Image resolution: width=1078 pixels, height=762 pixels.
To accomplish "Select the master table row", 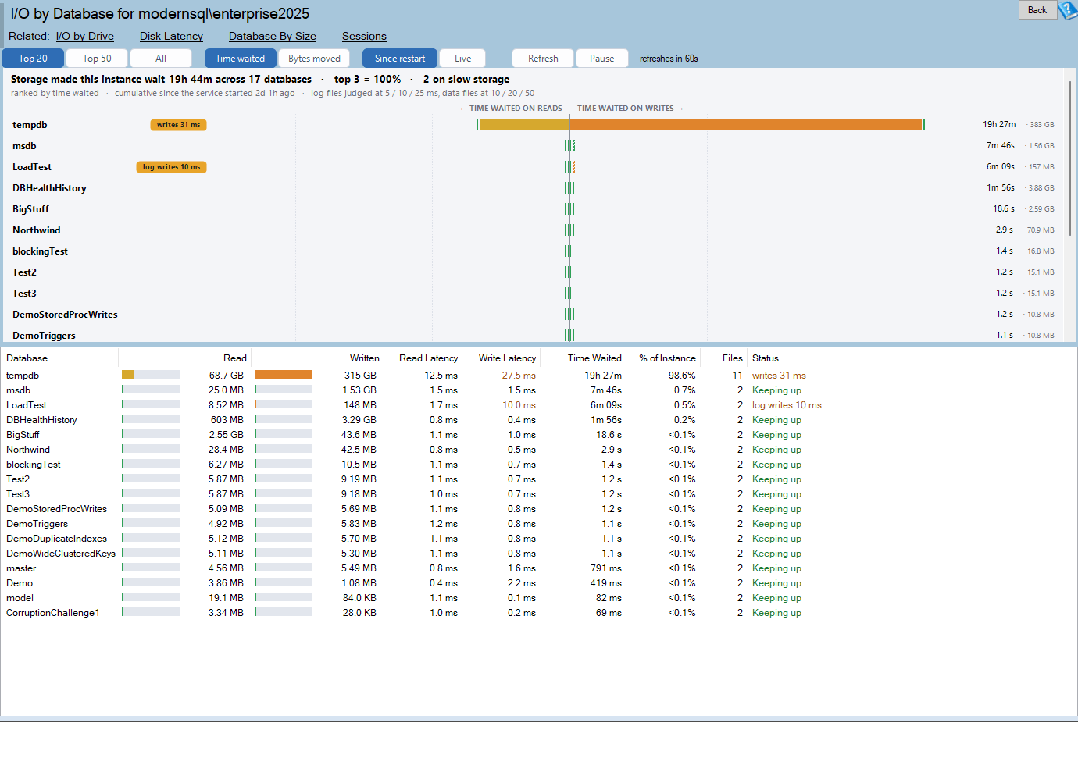I will coord(538,568).
